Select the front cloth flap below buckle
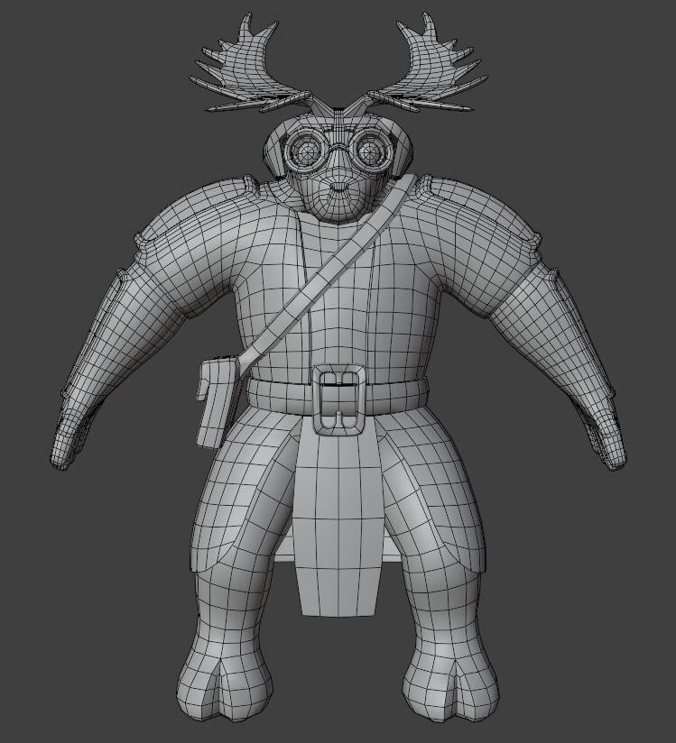676x743 pixels. 338,521
